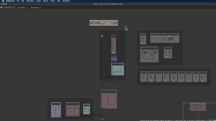Open the NukeX application menu
Image resolution: width=216 pixels, height=121 pixels.
tap(10, 1)
